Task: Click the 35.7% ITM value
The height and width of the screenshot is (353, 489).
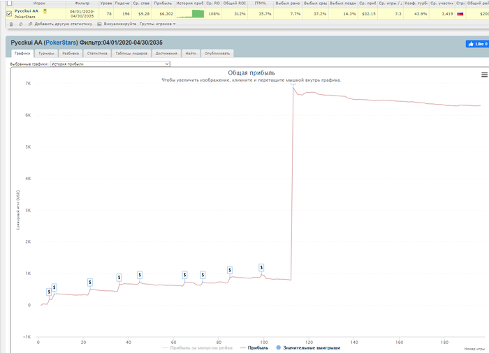Action: point(265,14)
